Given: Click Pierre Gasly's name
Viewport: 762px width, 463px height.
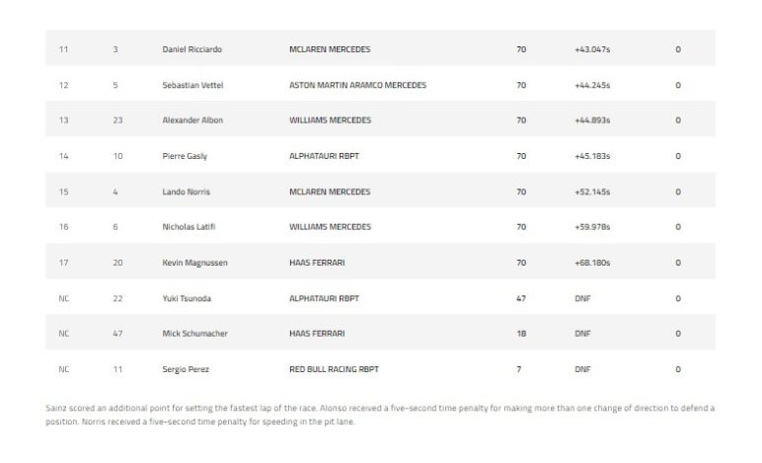Looking at the screenshot, I should (185, 156).
